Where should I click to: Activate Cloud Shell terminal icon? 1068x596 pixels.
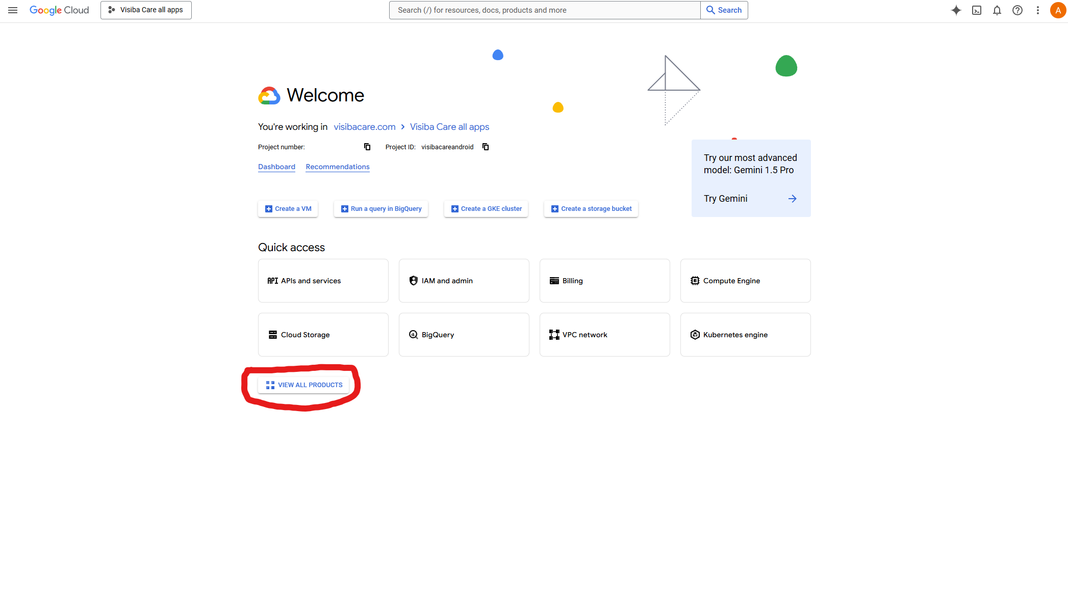pos(977,10)
